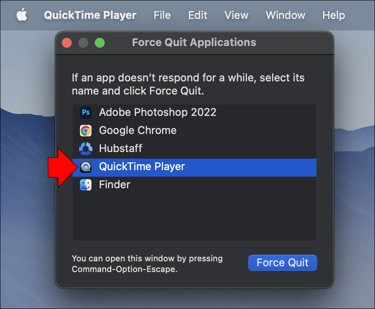Click the Hubstaff app icon
Screen dimensions: 375x309
[x=86, y=148]
